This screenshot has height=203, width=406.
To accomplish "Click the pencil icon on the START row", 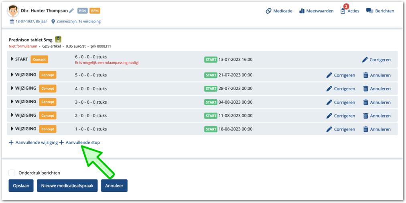I will (365, 60).
